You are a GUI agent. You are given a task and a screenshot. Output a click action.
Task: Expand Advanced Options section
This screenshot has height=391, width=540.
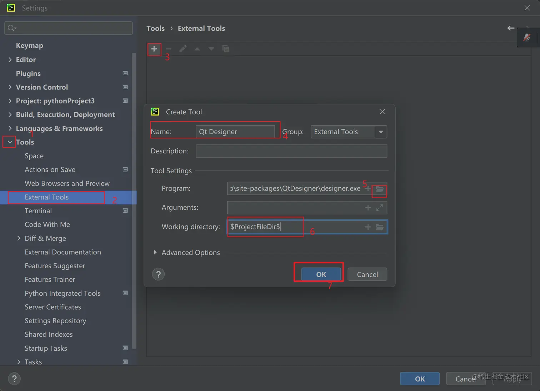pyautogui.click(x=155, y=253)
